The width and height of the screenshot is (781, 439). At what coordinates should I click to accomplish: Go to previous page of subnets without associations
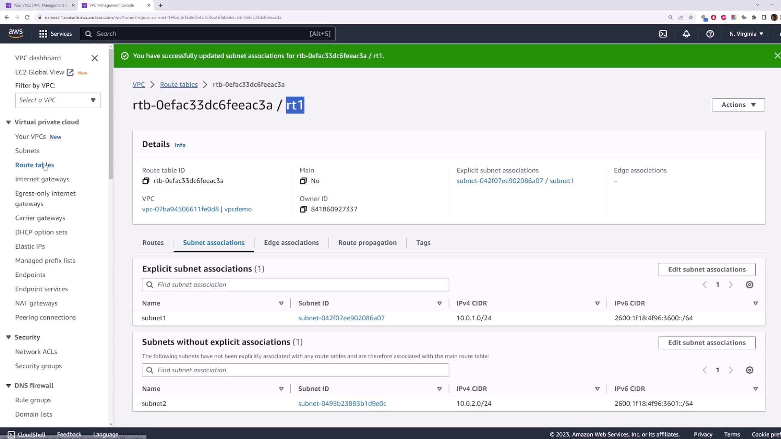(705, 370)
